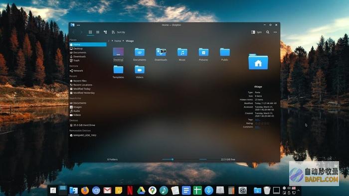Open Google Maps from the taskbar

[x=153, y=191]
